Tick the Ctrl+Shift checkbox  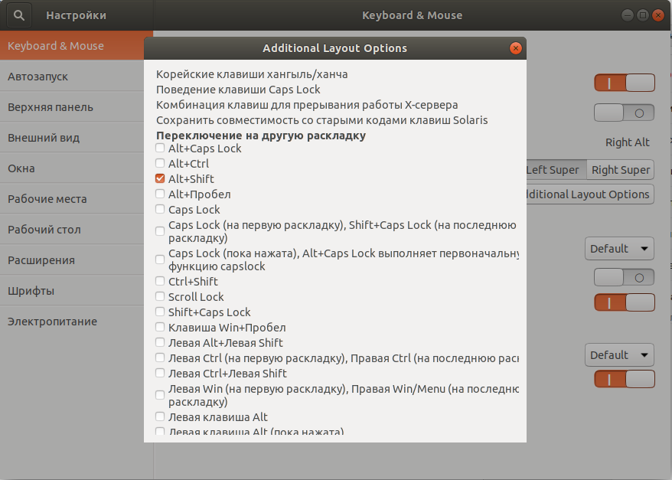pos(160,281)
